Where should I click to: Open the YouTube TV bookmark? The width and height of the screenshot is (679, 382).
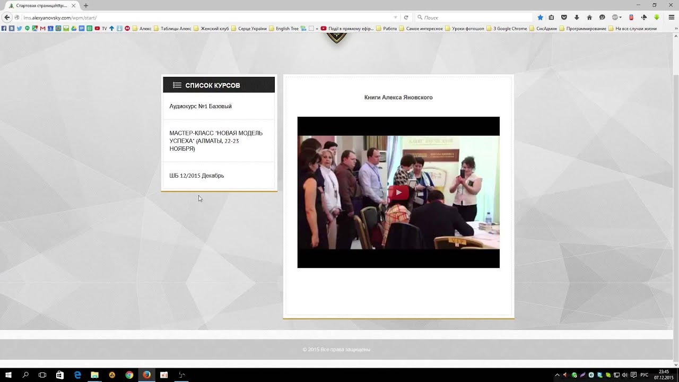coord(101,29)
